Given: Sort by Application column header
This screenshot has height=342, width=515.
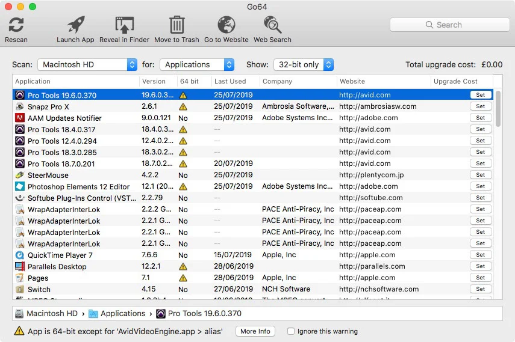Looking at the screenshot, I should coord(76,81).
